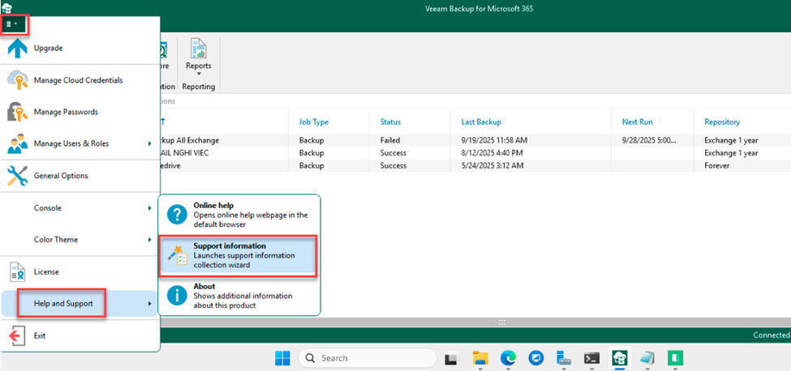Open General Options wrench icon

coord(17,176)
